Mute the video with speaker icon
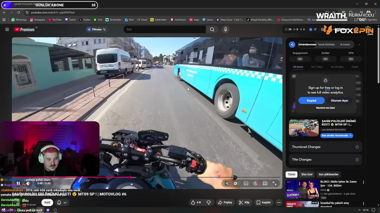Image resolution: width=380 pixels, height=213 pixels. click(x=28, y=183)
